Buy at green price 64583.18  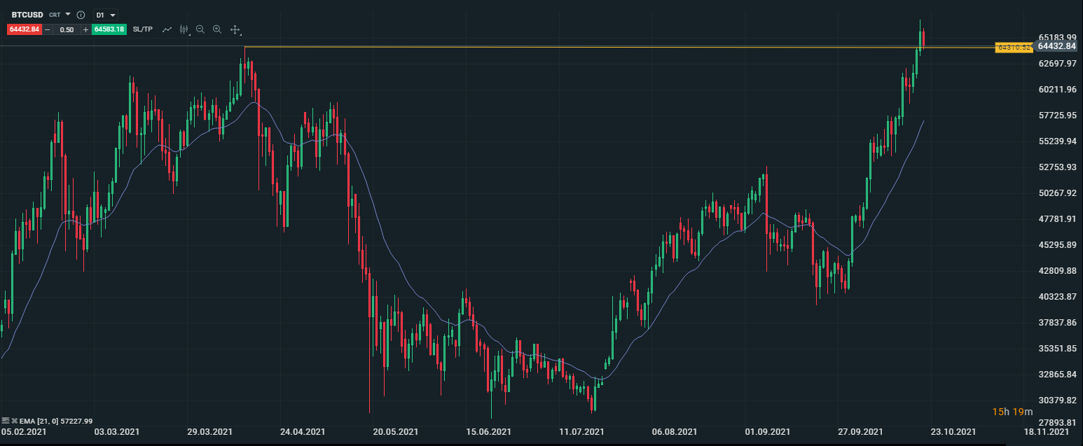pyautogui.click(x=109, y=29)
